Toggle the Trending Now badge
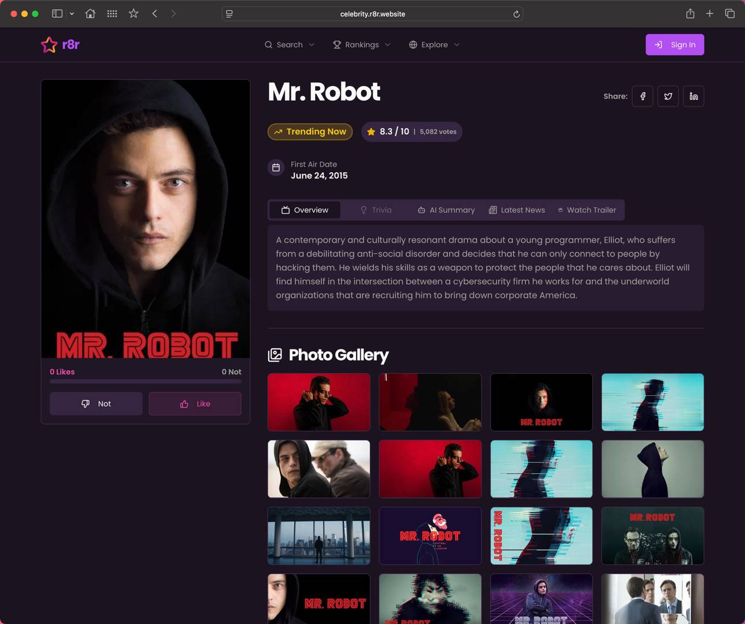This screenshot has height=624, width=745. point(310,131)
